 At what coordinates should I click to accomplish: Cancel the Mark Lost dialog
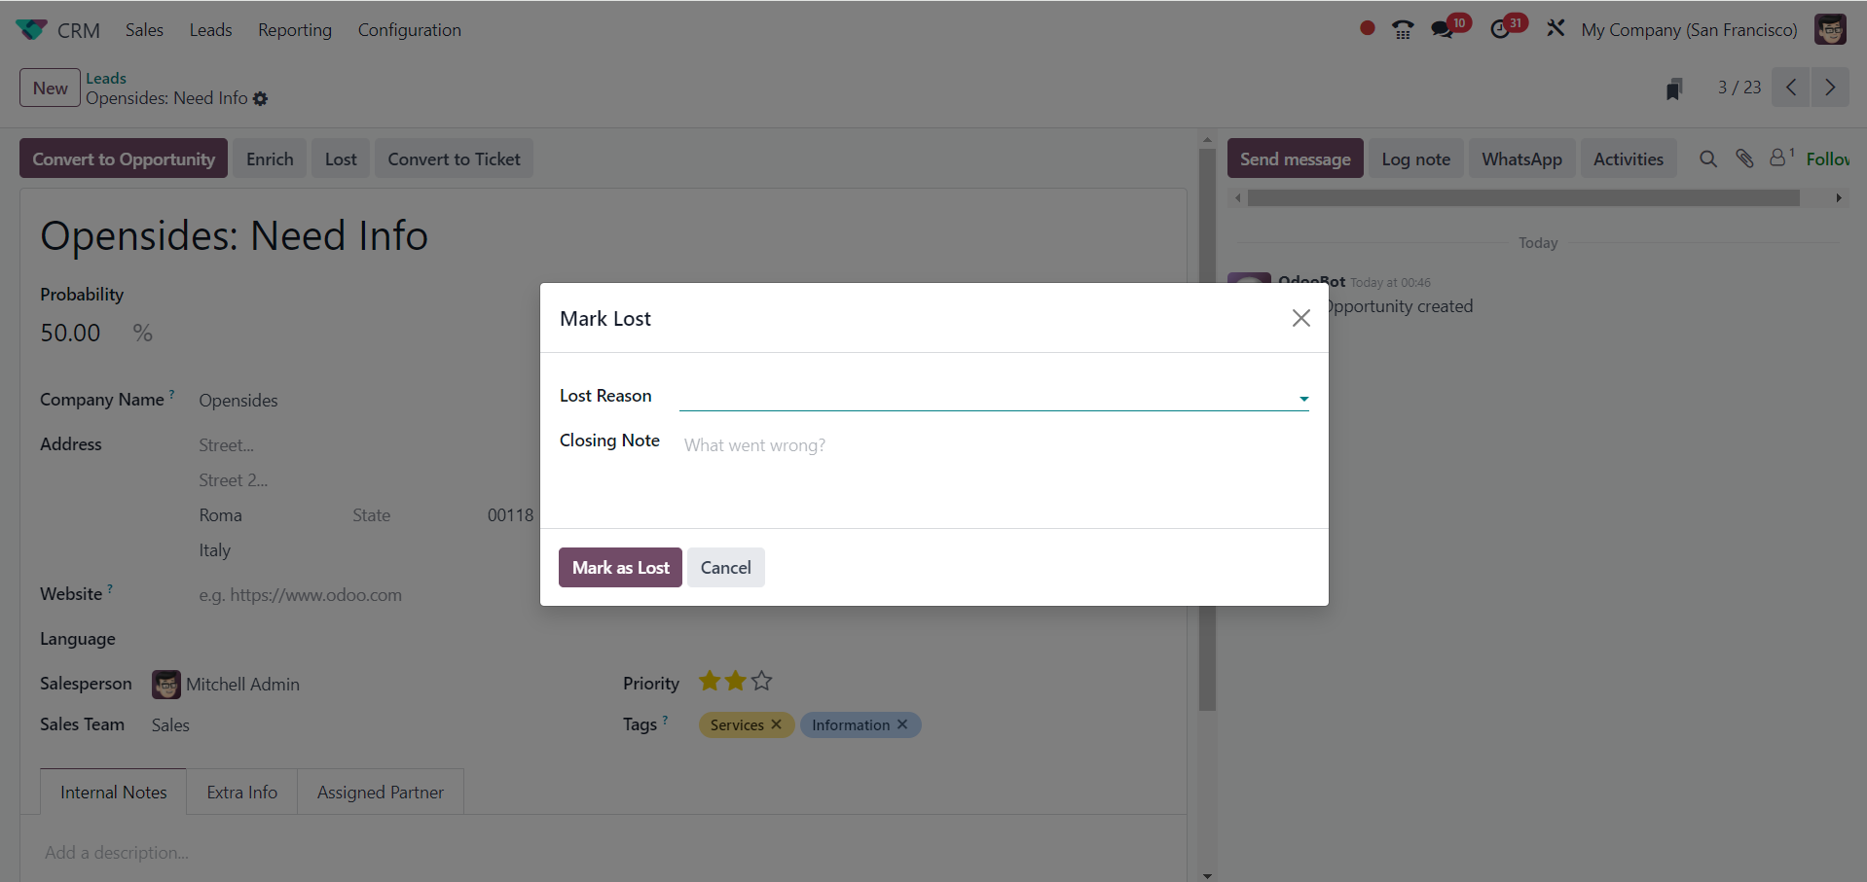click(725, 568)
